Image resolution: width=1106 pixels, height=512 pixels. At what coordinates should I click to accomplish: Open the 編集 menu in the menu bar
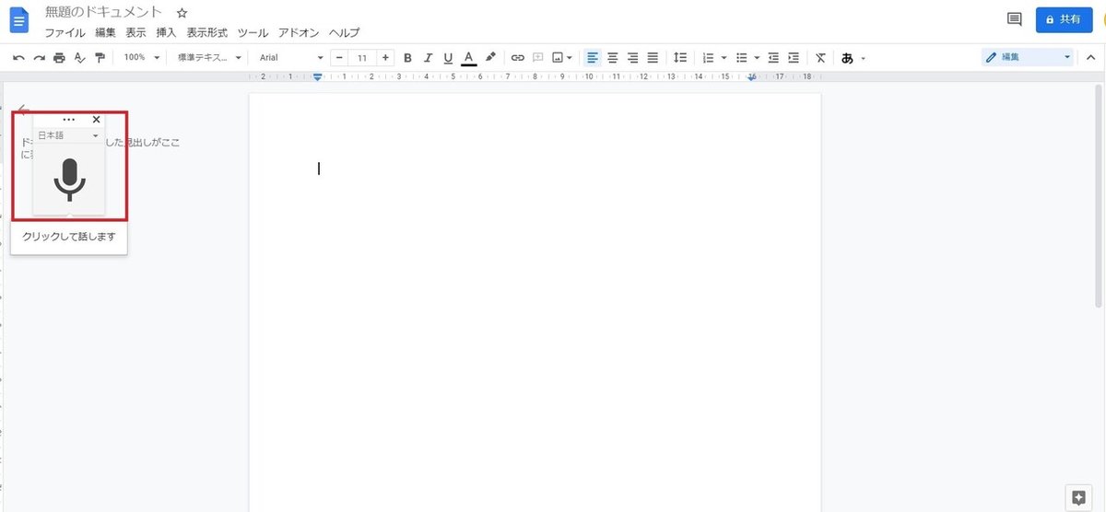tap(106, 32)
